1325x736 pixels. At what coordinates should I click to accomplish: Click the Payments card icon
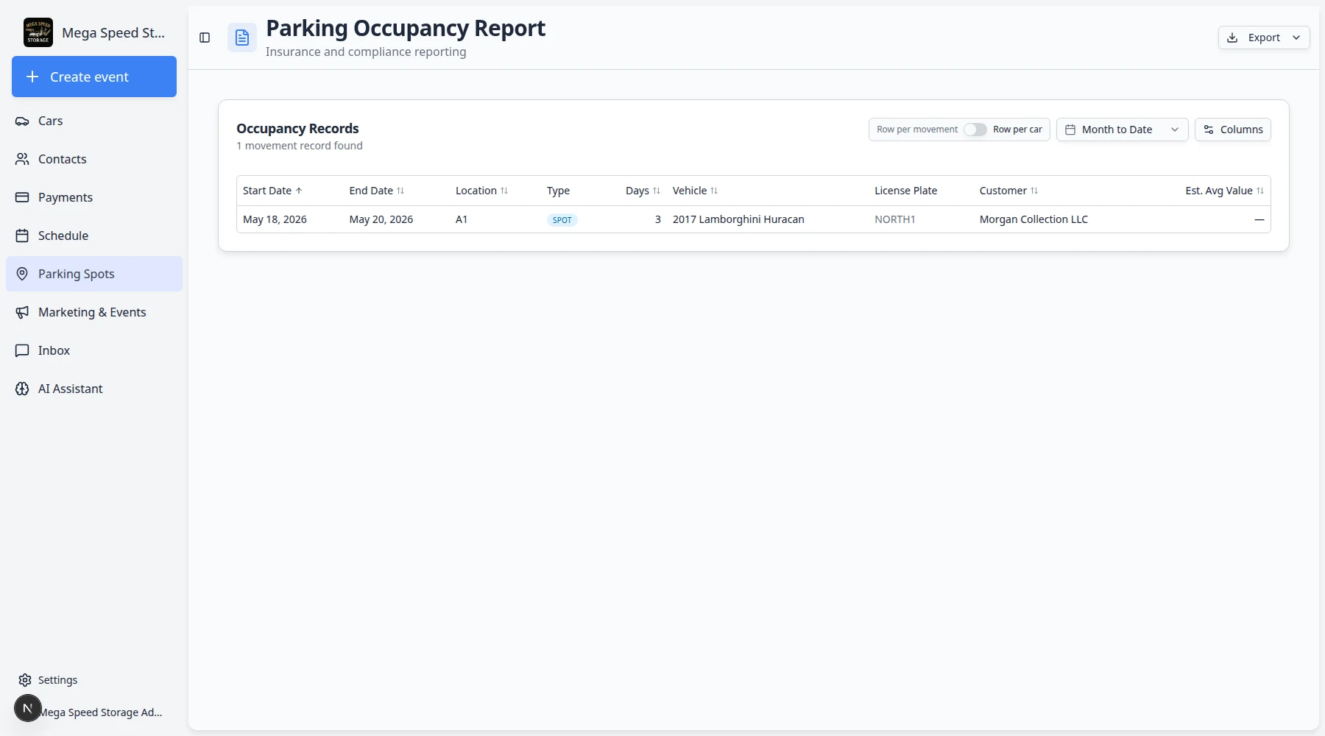[x=22, y=197]
